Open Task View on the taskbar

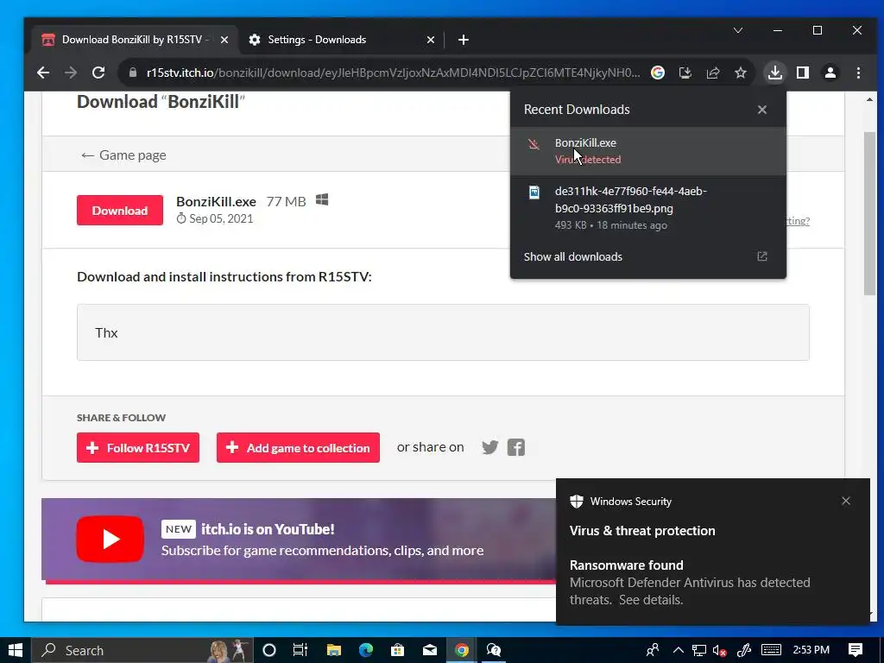(x=300, y=650)
